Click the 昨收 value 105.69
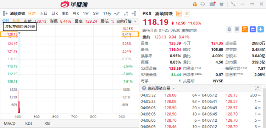The image size is (266, 128). [217, 50]
